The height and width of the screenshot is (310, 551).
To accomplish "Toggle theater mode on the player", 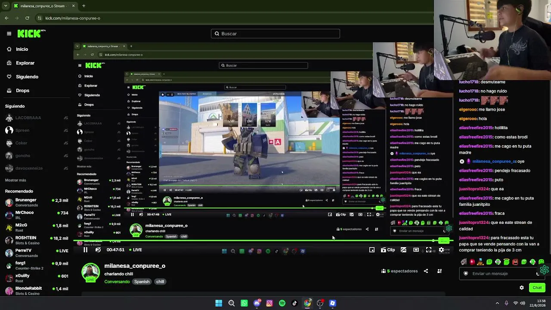I will coord(416,250).
